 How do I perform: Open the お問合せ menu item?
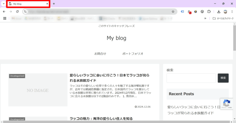pos(100,53)
